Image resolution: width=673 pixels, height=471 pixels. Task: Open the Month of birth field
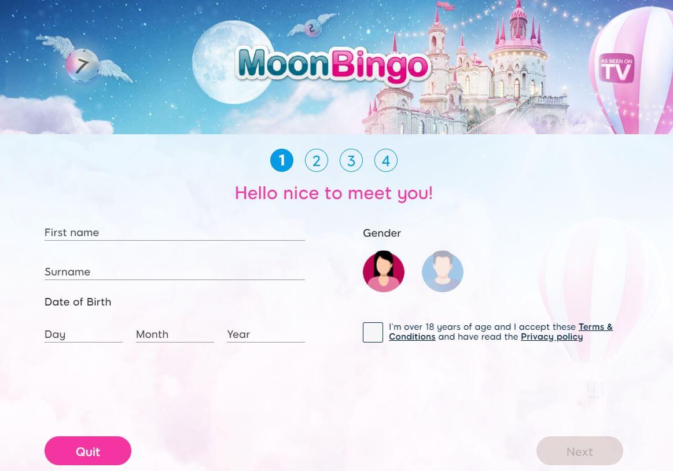pos(175,334)
